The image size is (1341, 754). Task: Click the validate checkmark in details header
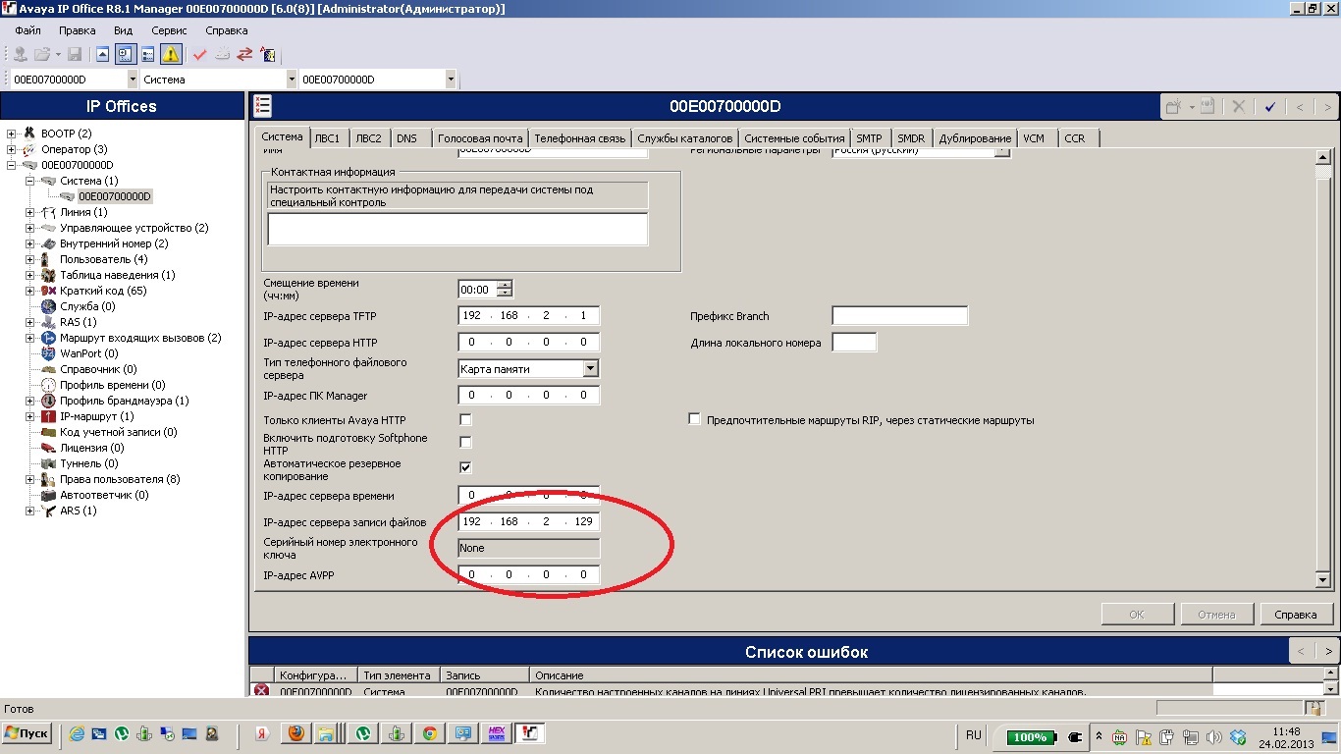pos(1270,106)
